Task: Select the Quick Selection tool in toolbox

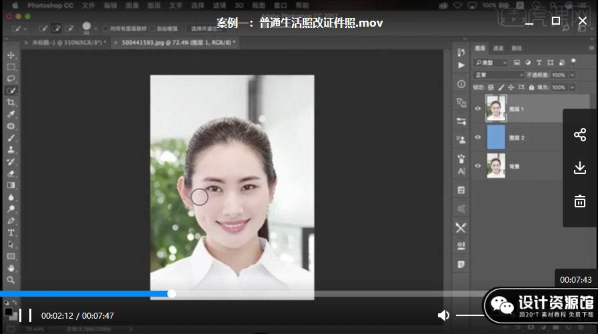Action: point(11,91)
